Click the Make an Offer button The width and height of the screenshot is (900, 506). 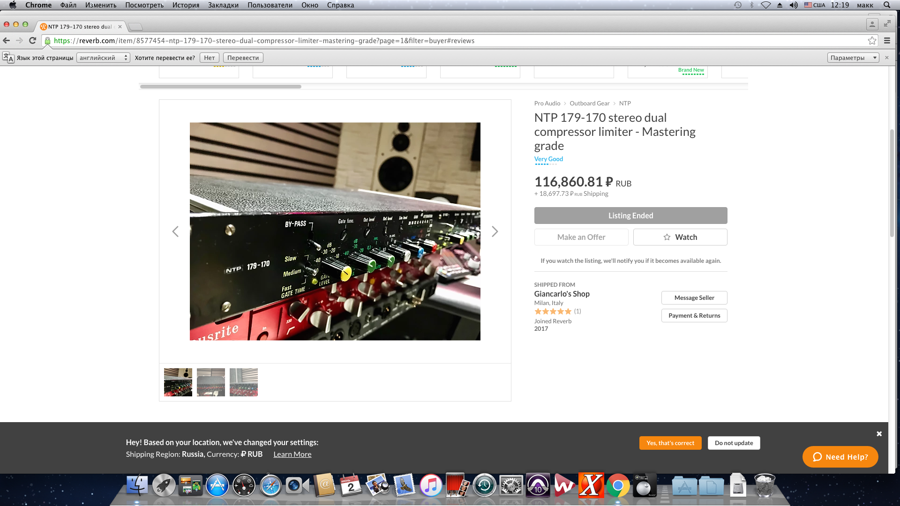[581, 237]
